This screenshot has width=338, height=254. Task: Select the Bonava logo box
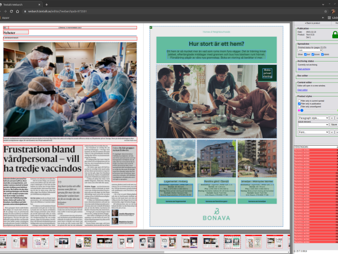[216, 214]
